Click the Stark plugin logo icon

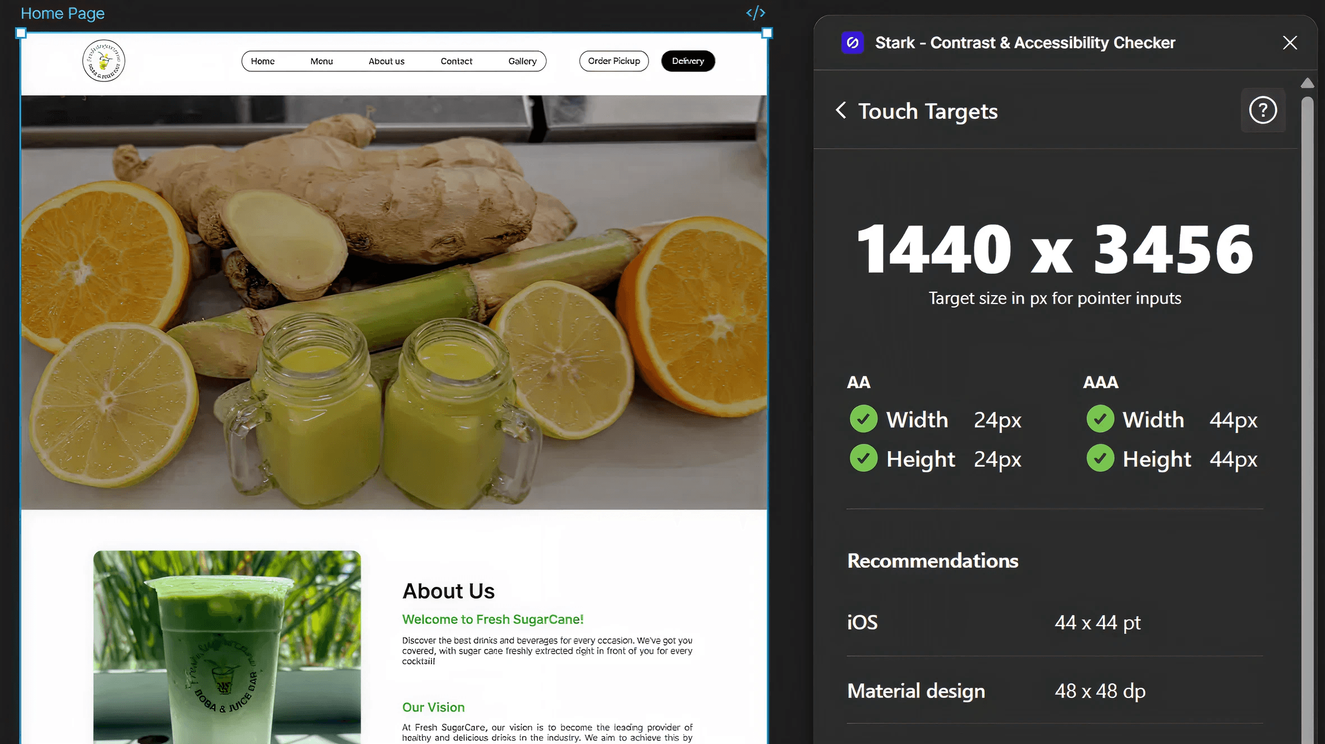[852, 43]
